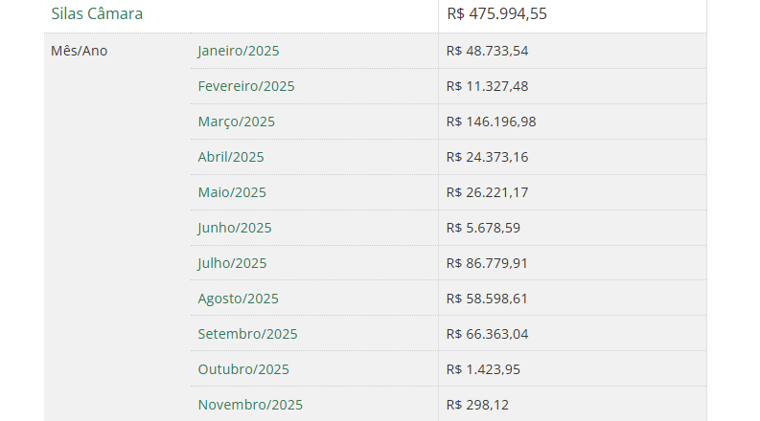
Task: Select the Junho/2025 link
Action: point(235,228)
